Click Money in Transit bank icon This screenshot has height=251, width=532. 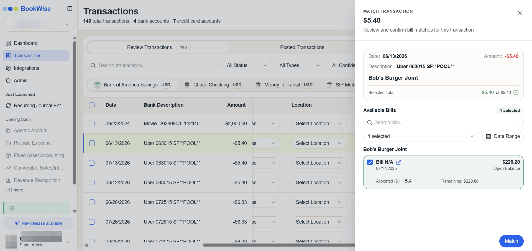click(258, 85)
